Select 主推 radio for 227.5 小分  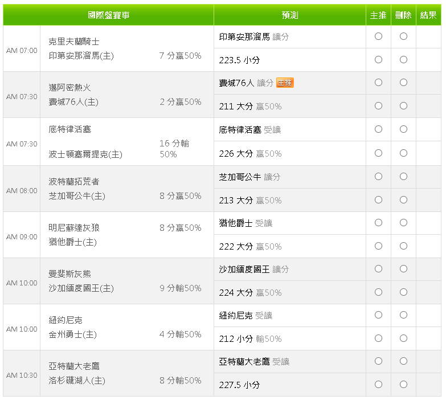[378, 385]
